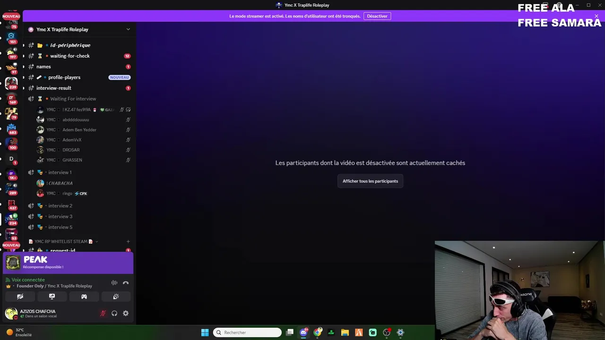This screenshot has width=605, height=340.
Task: Open server with 97 badge
Action: (x=11, y=68)
